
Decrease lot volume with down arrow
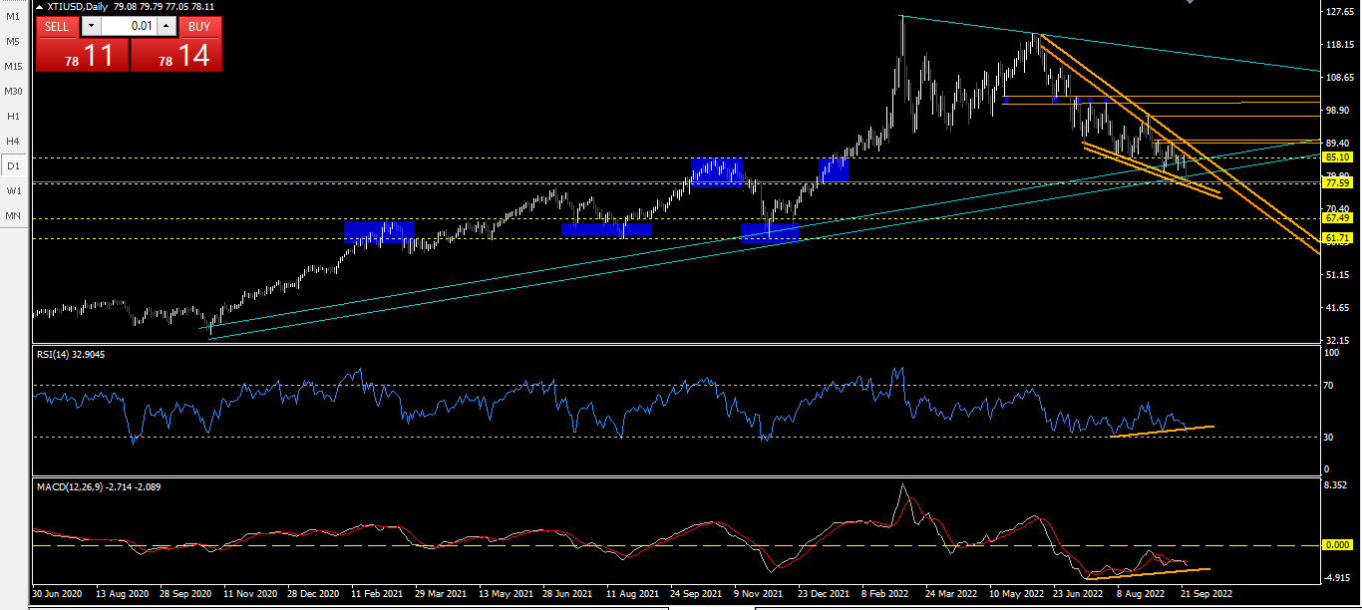91,27
